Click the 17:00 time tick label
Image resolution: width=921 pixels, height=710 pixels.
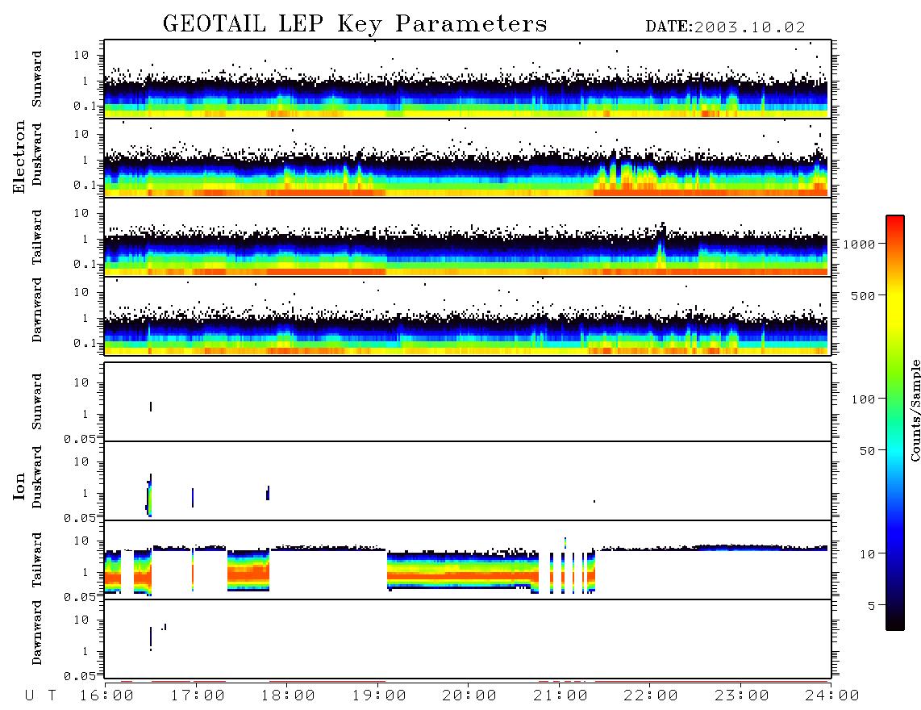[x=198, y=696]
